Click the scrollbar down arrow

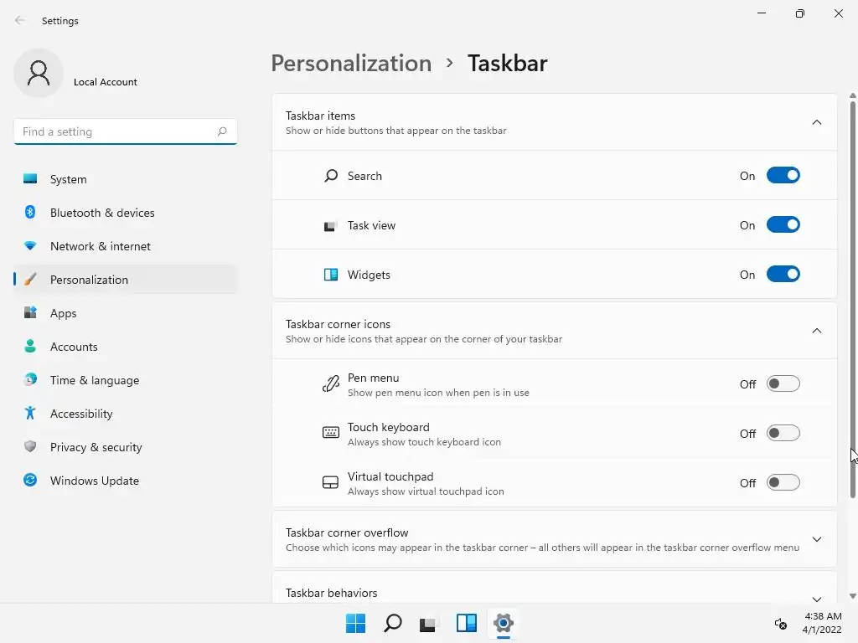(x=852, y=596)
